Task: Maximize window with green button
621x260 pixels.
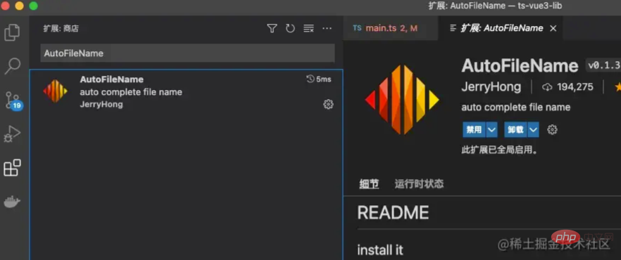Action: pos(33,6)
